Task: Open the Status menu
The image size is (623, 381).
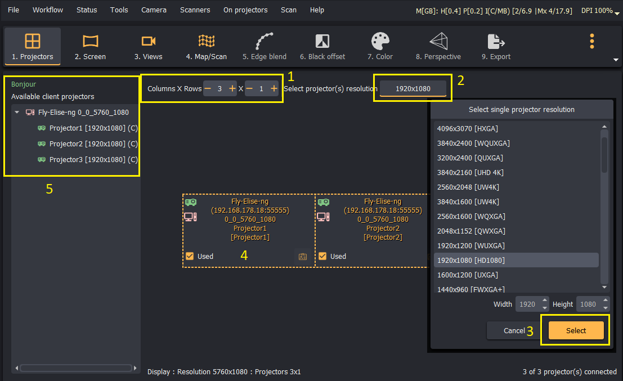Action: [x=87, y=10]
